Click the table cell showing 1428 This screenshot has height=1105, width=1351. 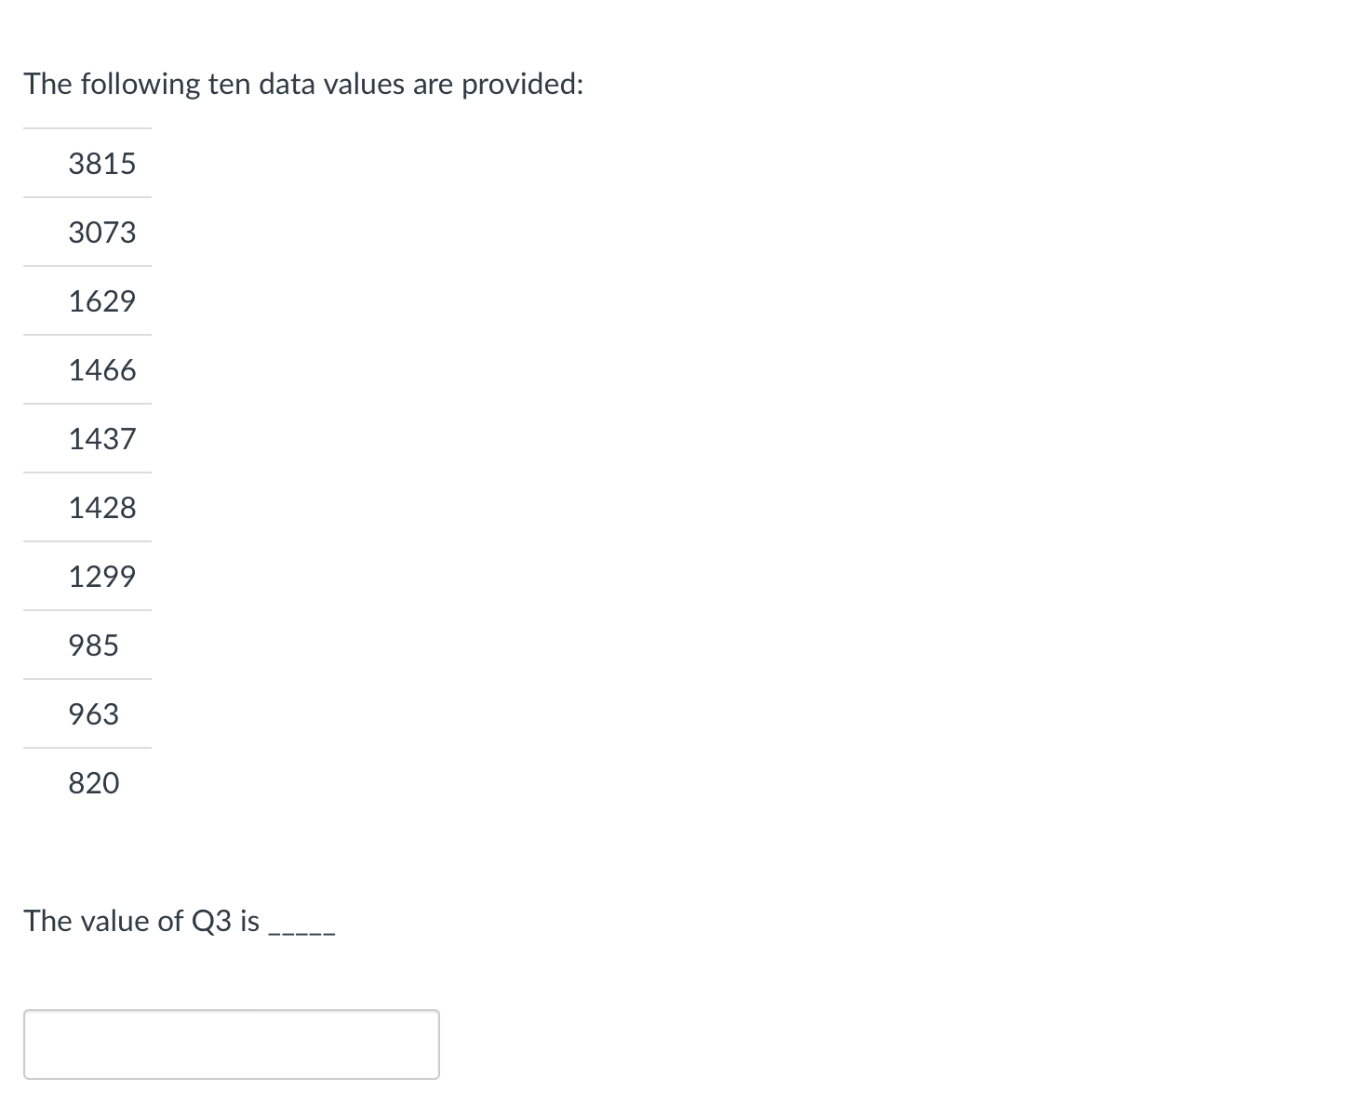tap(102, 508)
